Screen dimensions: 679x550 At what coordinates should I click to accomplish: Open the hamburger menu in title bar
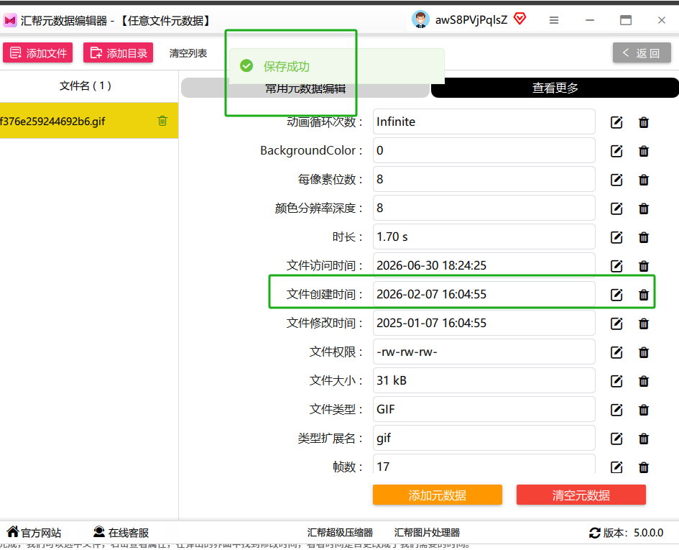(x=554, y=20)
